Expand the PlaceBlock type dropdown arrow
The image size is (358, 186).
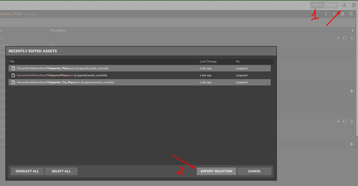pos(353,30)
